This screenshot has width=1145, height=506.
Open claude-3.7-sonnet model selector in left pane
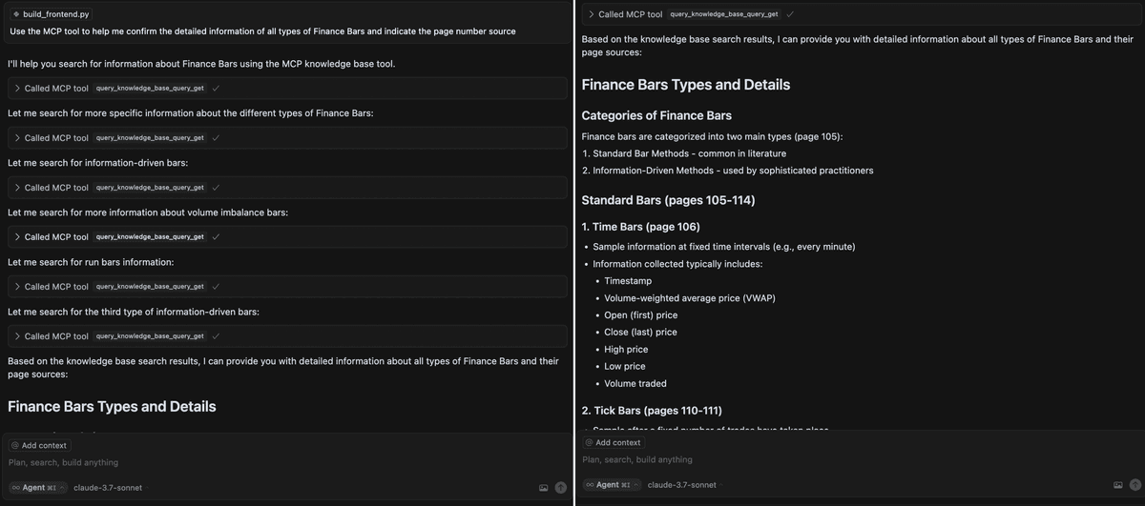click(x=108, y=487)
